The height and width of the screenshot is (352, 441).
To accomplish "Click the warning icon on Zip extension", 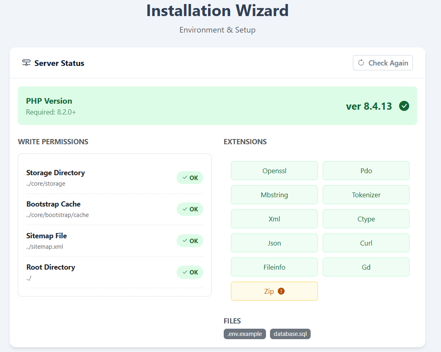I will 281,291.
